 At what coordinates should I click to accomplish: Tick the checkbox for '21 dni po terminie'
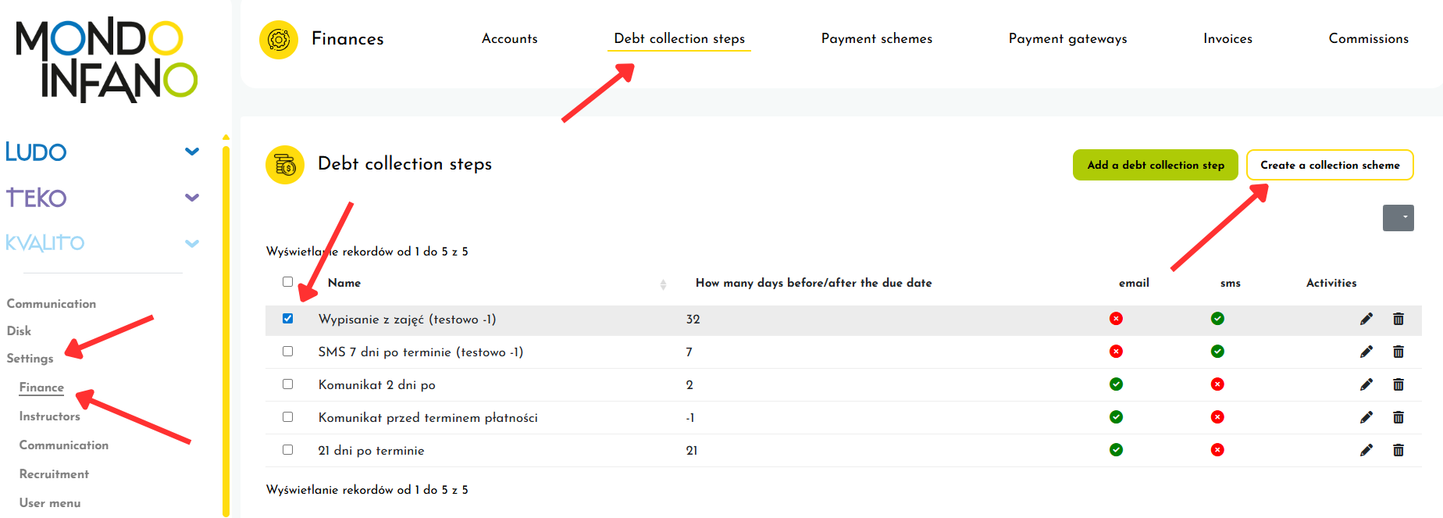[288, 450]
